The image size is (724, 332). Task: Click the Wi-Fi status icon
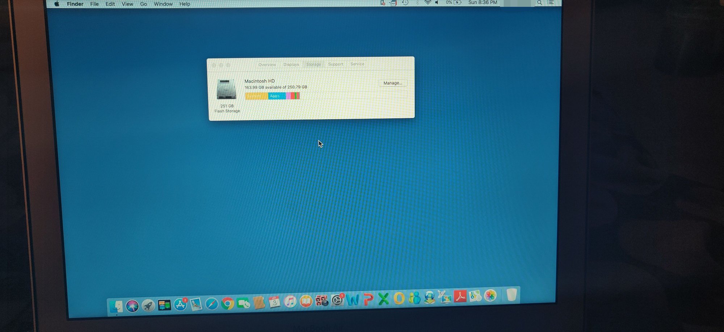point(428,3)
